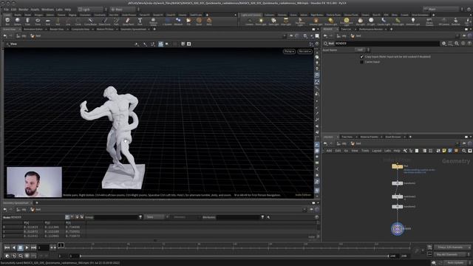
Task: Switch to the Performance Monitor tab
Action: click(371, 30)
